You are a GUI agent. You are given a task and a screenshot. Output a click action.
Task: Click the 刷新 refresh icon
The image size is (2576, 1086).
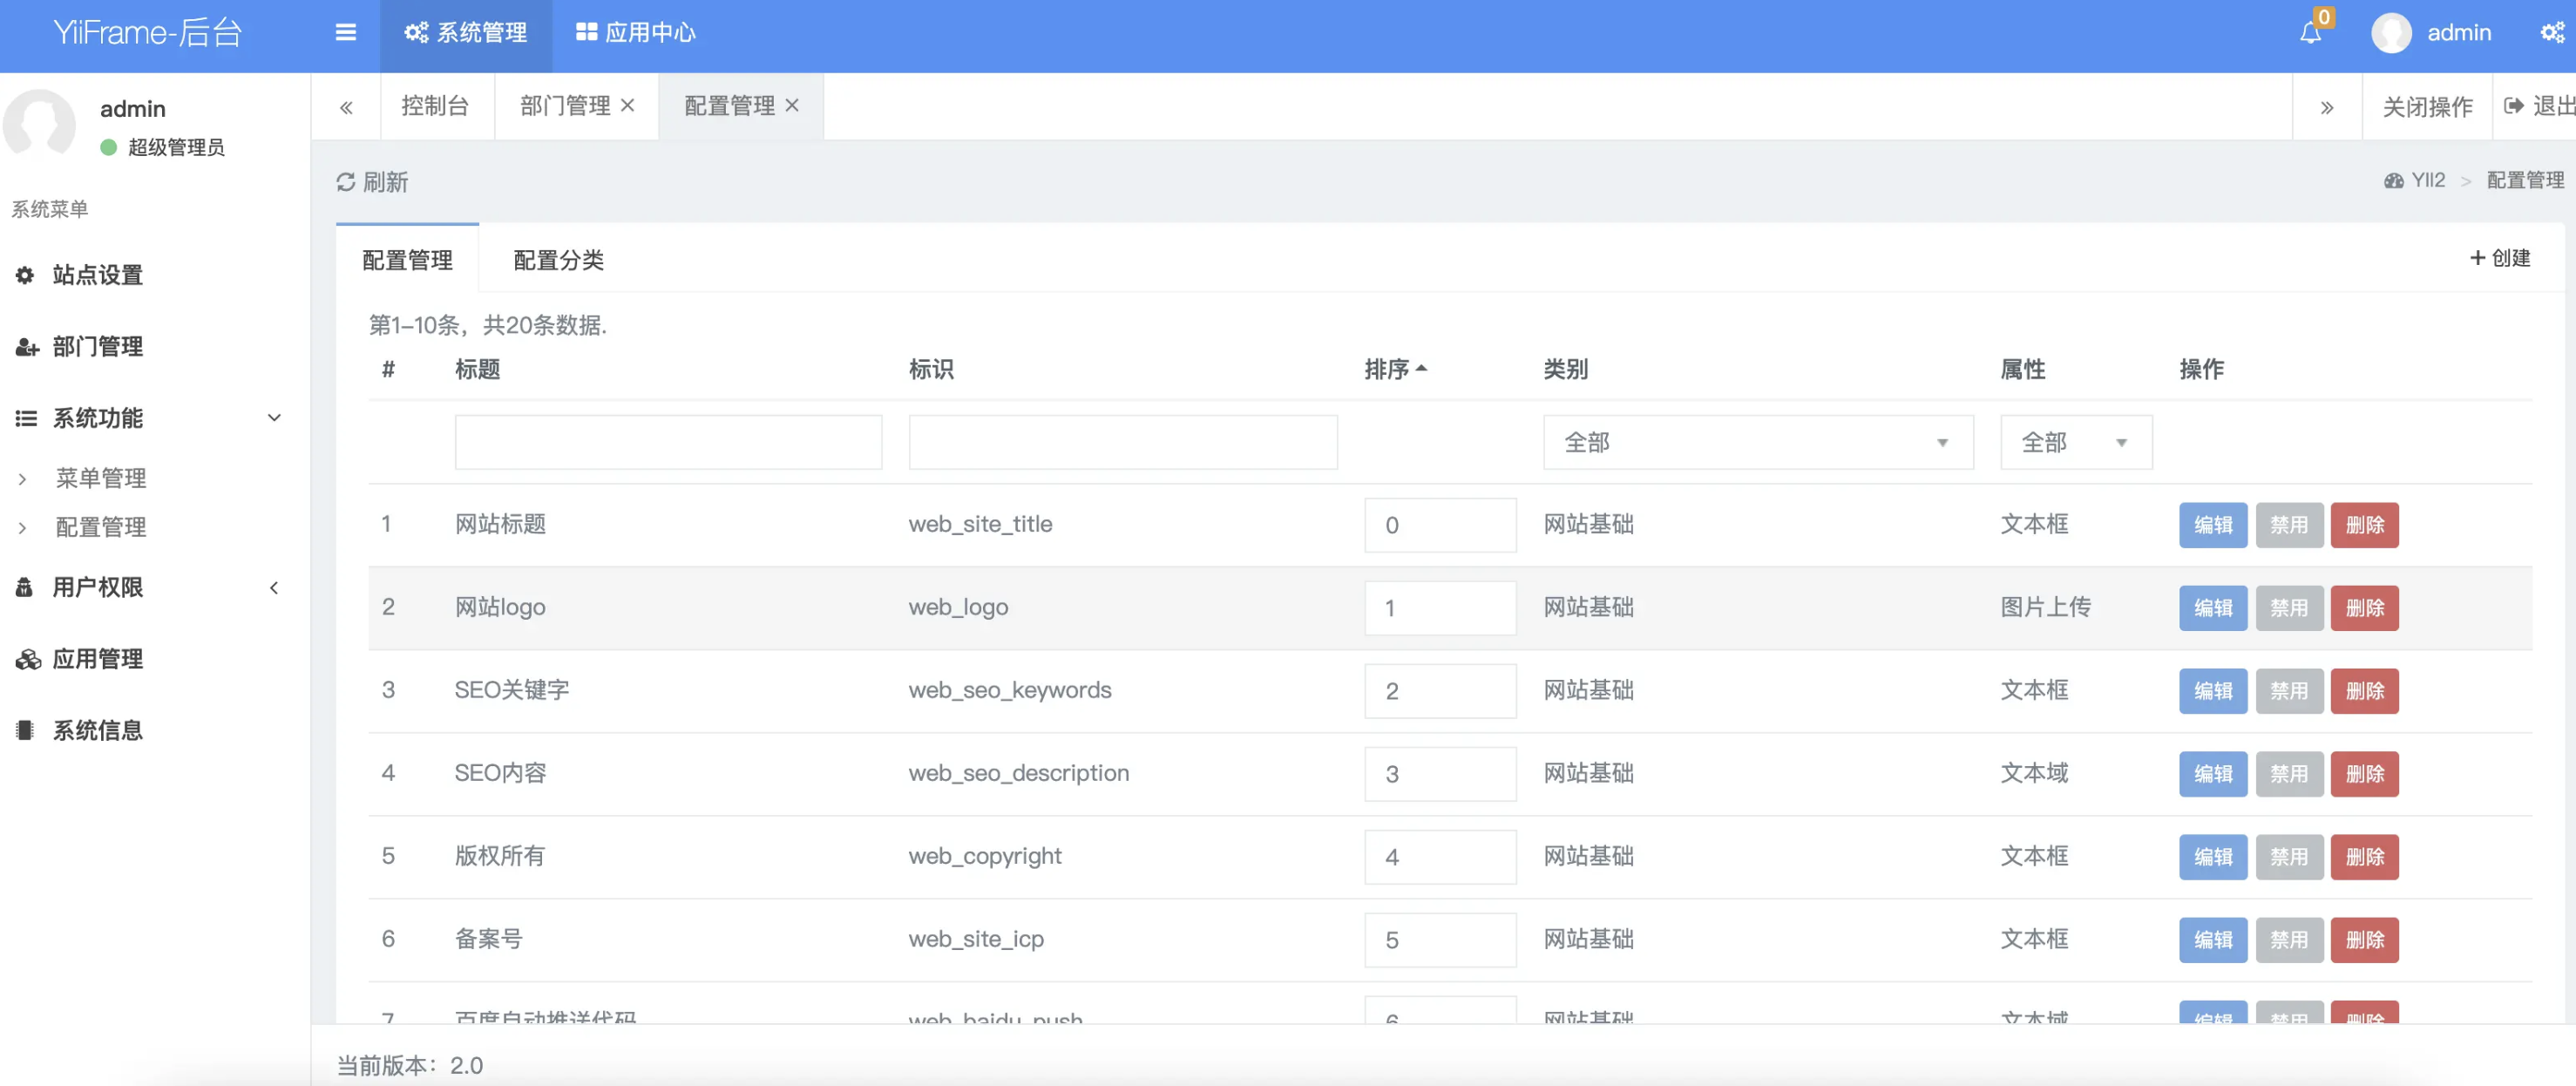346,182
